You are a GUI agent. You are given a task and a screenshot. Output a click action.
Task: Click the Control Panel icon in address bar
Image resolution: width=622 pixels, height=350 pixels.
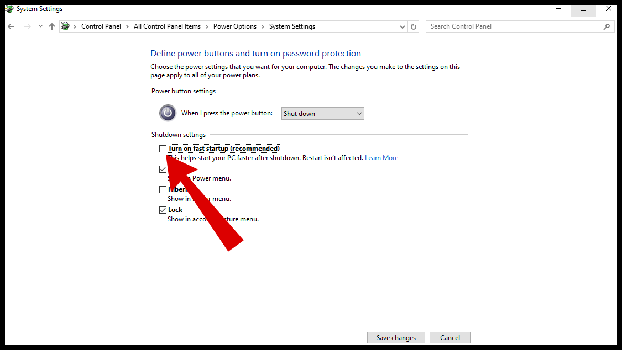pos(65,26)
